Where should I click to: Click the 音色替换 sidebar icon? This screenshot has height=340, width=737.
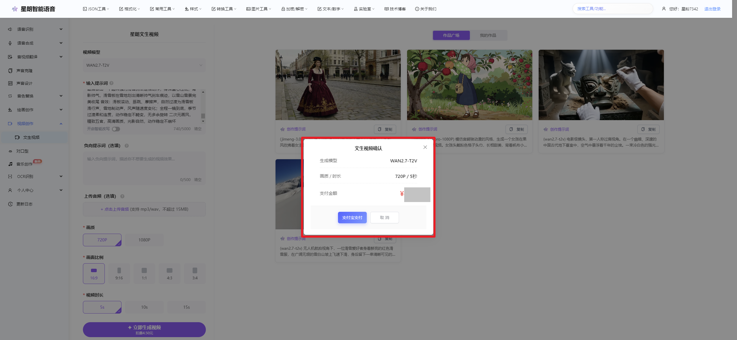(10, 96)
